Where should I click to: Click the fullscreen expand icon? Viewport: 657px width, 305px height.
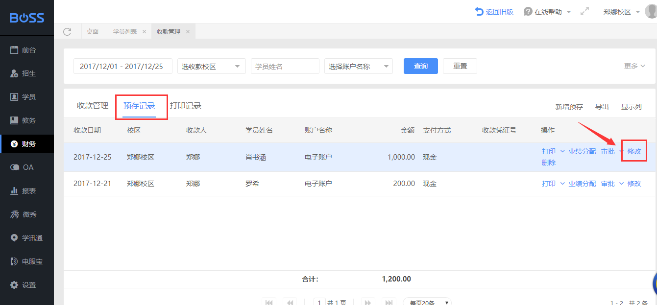tap(584, 12)
